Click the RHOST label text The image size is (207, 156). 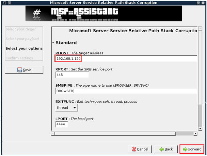(62, 53)
